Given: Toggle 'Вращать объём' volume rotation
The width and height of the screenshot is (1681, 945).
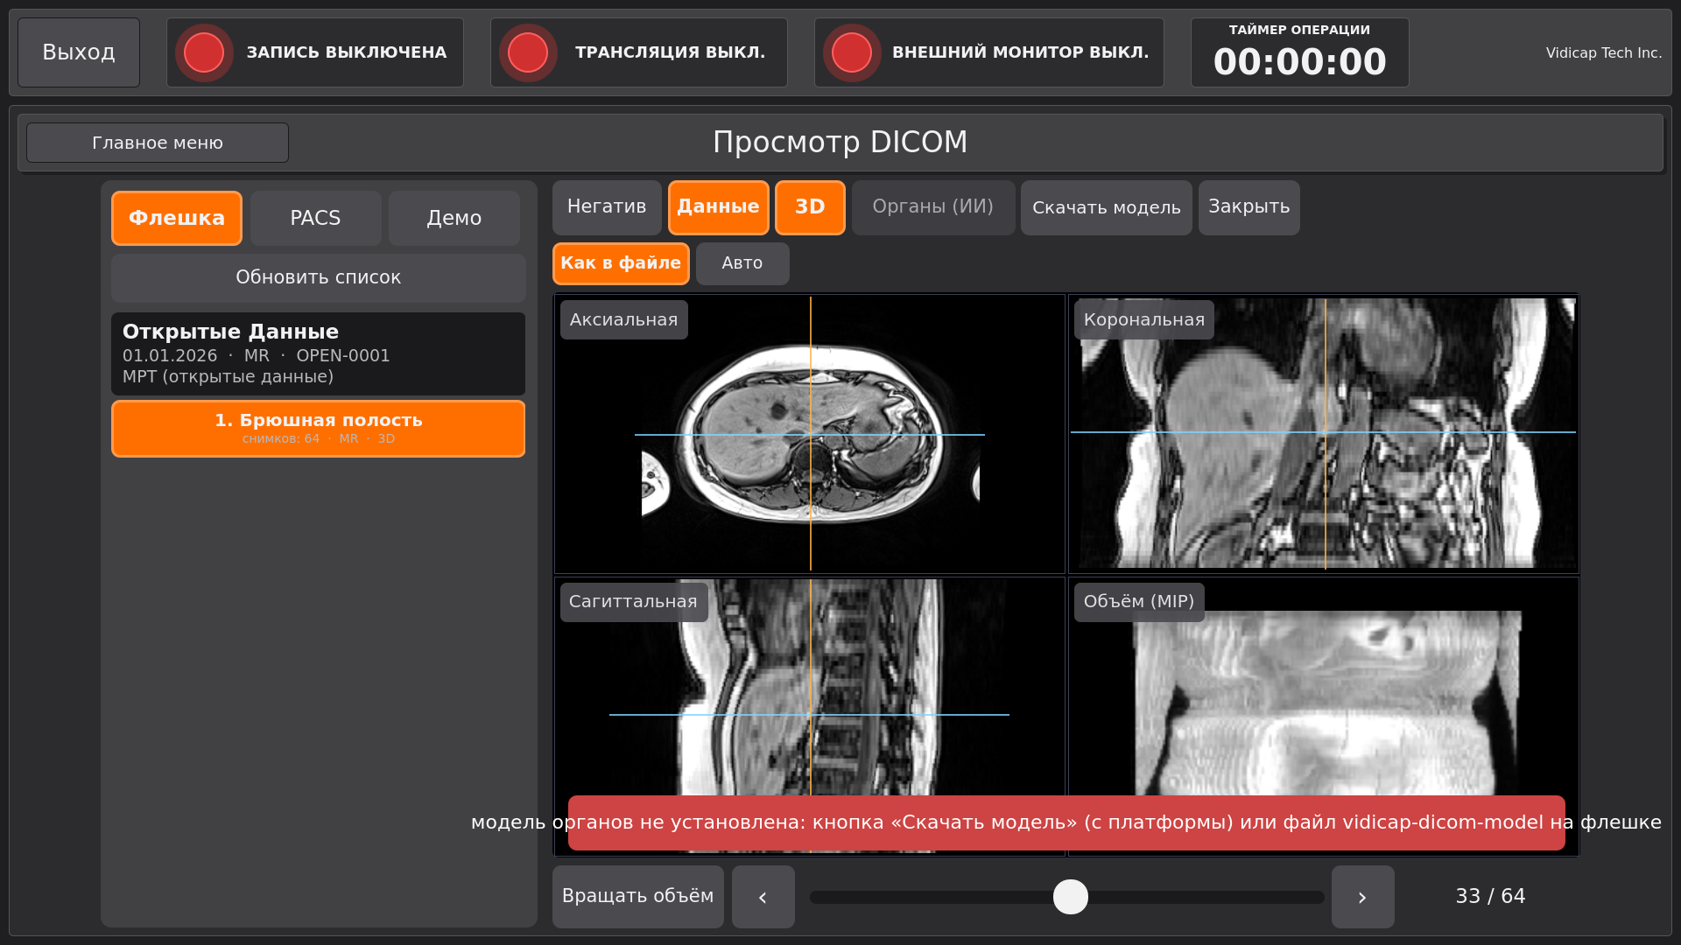Looking at the screenshot, I should pos(638,897).
